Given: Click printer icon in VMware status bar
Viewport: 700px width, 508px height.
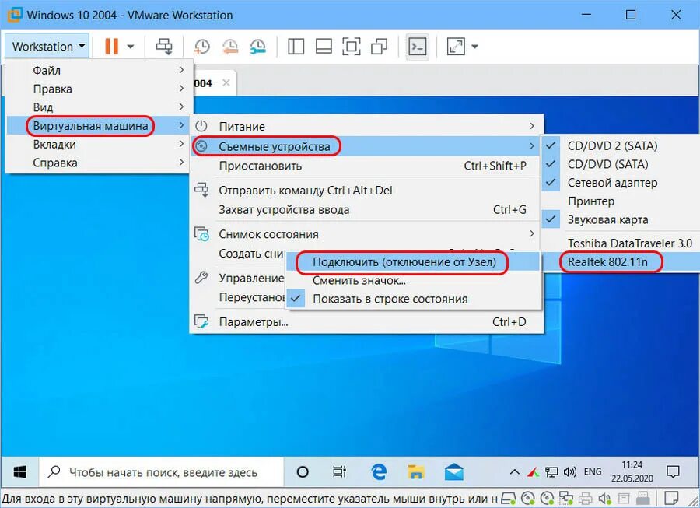Looking at the screenshot, I should 585,498.
